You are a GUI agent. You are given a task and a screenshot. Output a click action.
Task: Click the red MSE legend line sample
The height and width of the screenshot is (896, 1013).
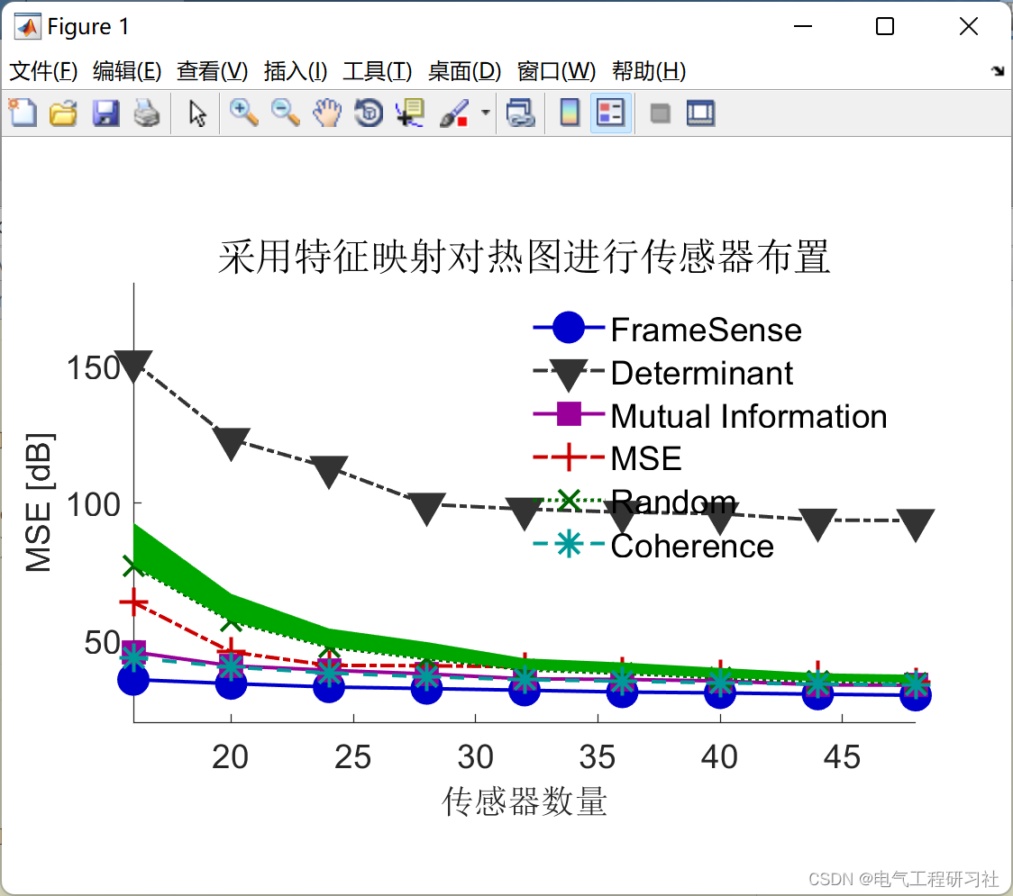(x=569, y=457)
